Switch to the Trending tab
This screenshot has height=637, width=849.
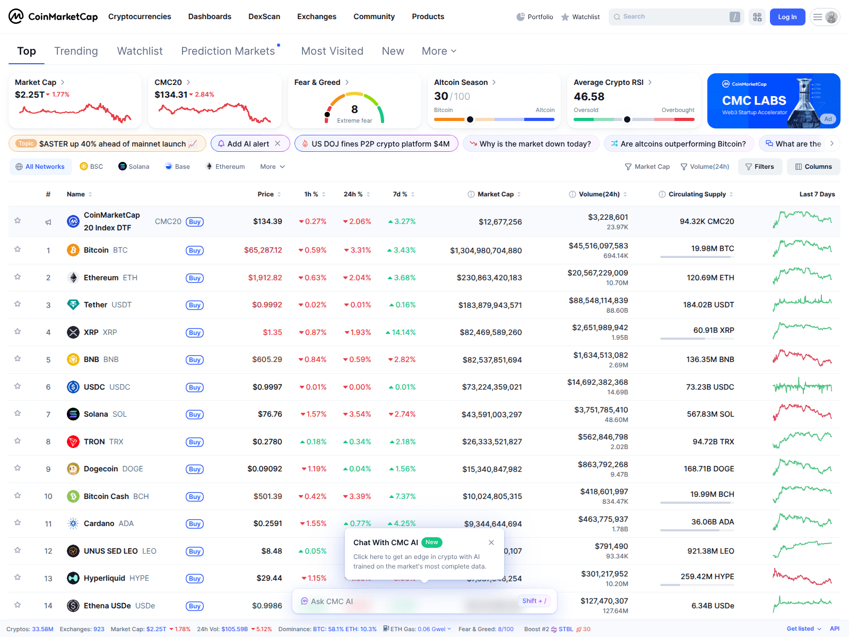coord(76,51)
